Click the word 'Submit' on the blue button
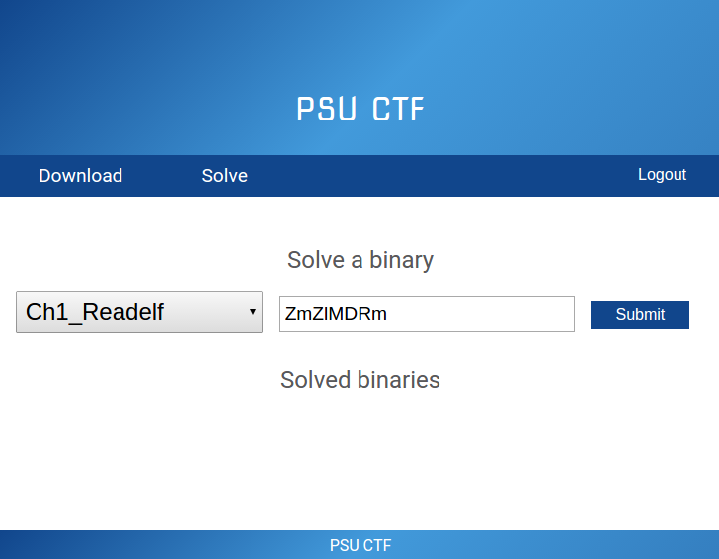 (x=640, y=315)
